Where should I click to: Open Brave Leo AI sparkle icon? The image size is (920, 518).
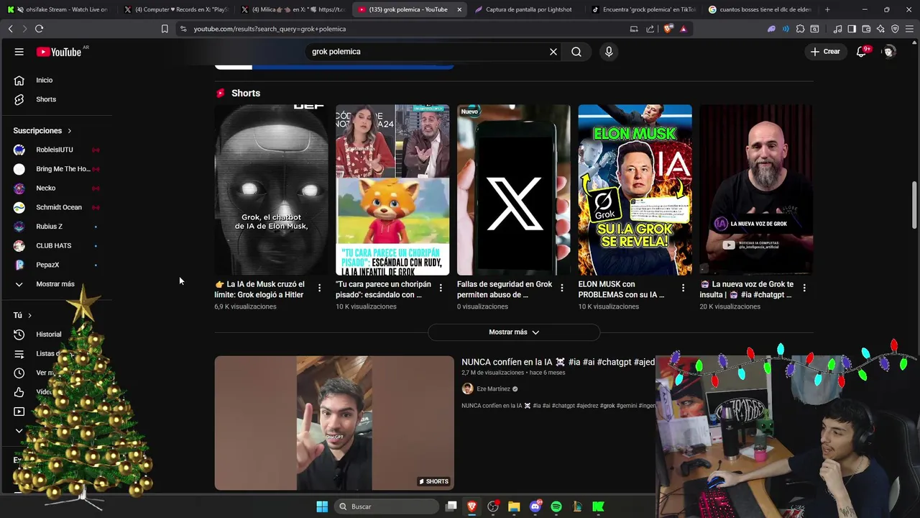pyautogui.click(x=880, y=29)
